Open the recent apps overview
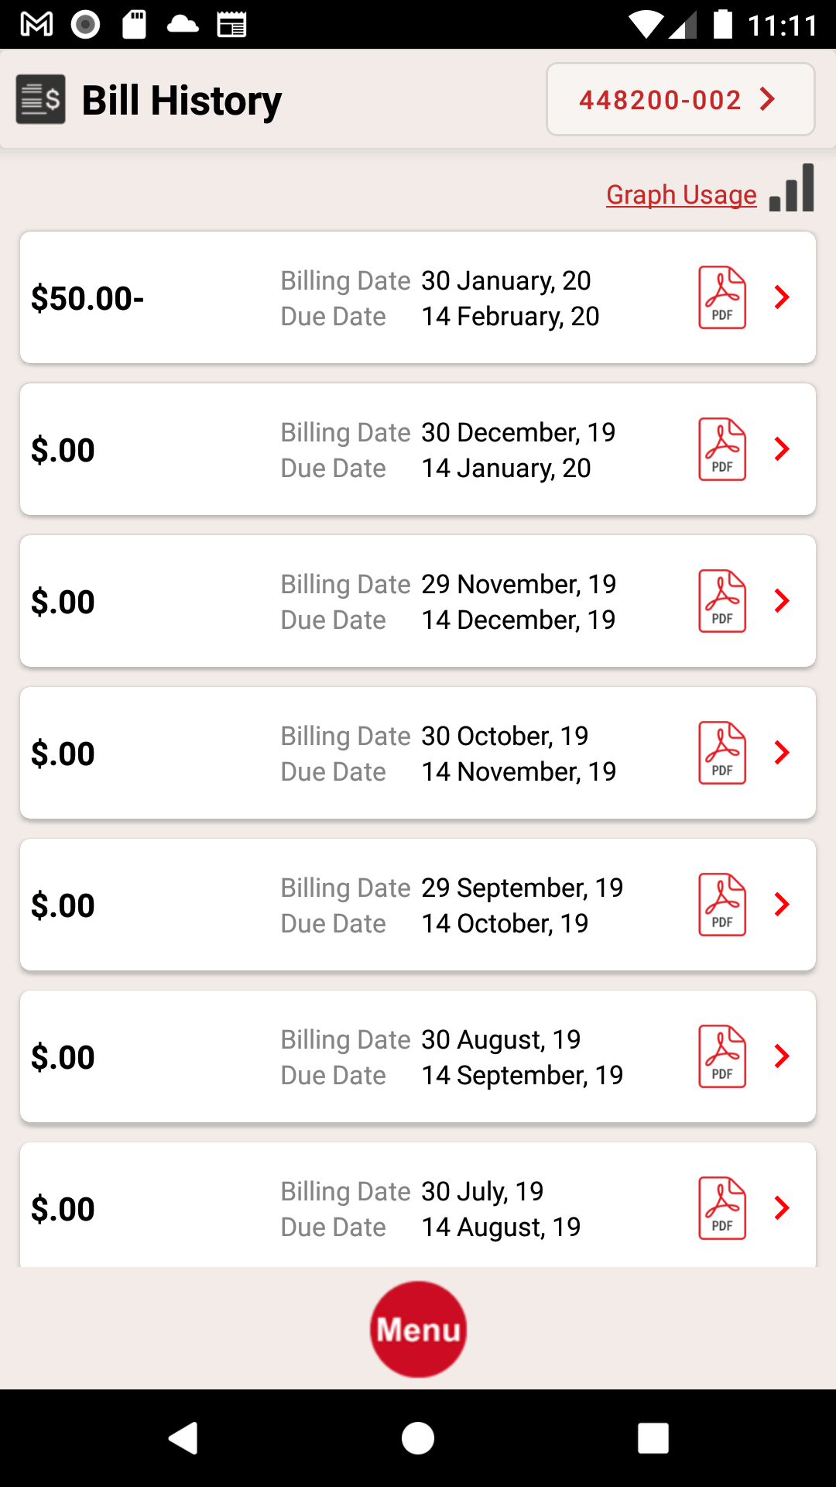836x1487 pixels. coord(653,1438)
